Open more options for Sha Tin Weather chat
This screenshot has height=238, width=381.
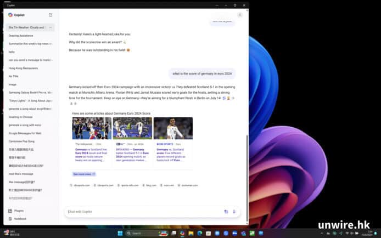51,27
